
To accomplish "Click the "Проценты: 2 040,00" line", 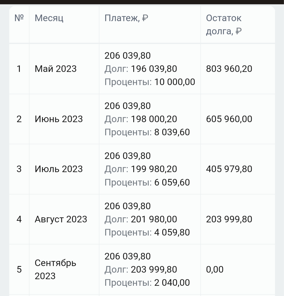I will point(147,283).
